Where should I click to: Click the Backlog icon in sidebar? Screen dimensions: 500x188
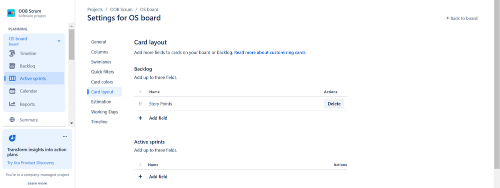tap(12, 66)
